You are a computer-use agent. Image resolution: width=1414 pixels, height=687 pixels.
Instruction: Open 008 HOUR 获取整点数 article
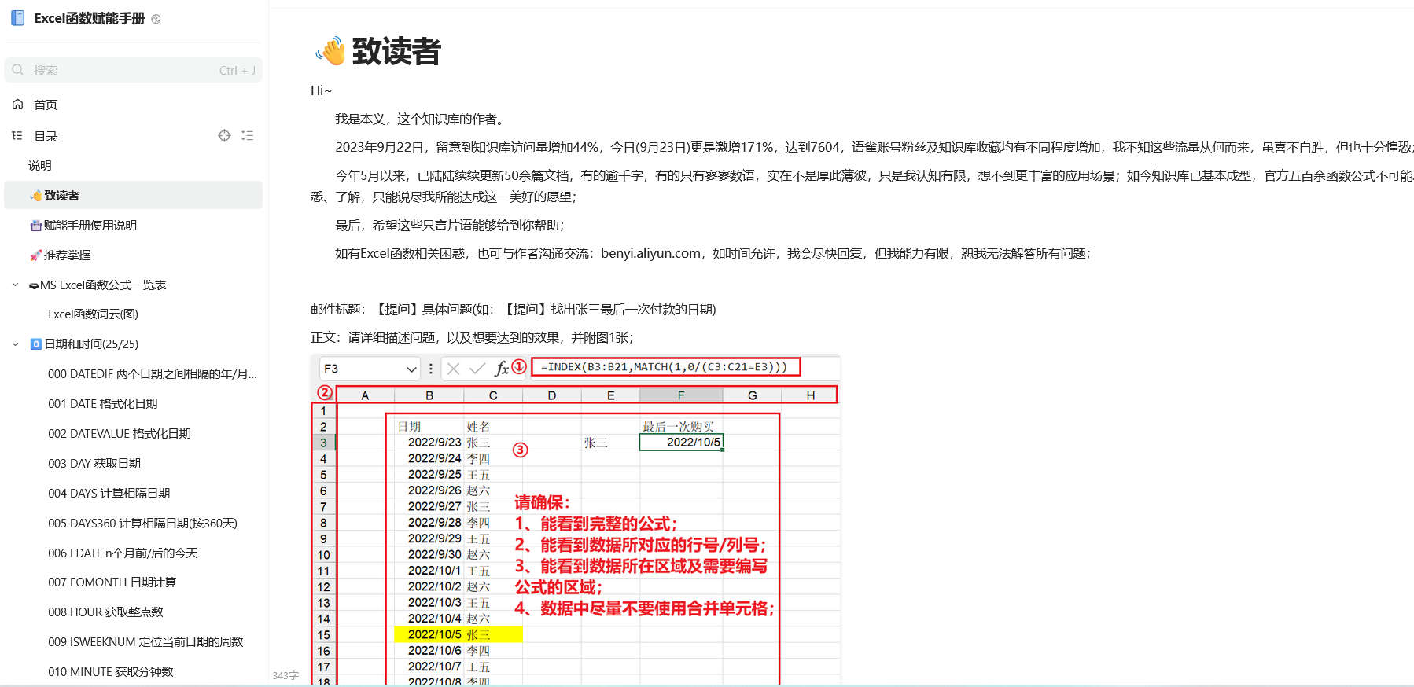point(105,612)
